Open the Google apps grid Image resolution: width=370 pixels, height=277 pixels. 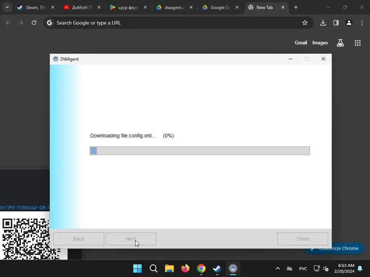[x=358, y=43]
